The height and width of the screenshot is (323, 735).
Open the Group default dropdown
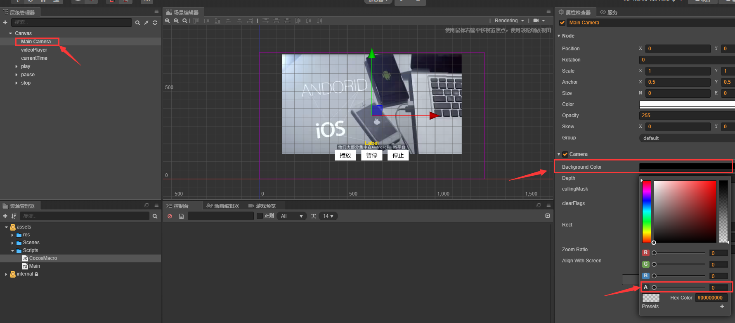(x=687, y=138)
